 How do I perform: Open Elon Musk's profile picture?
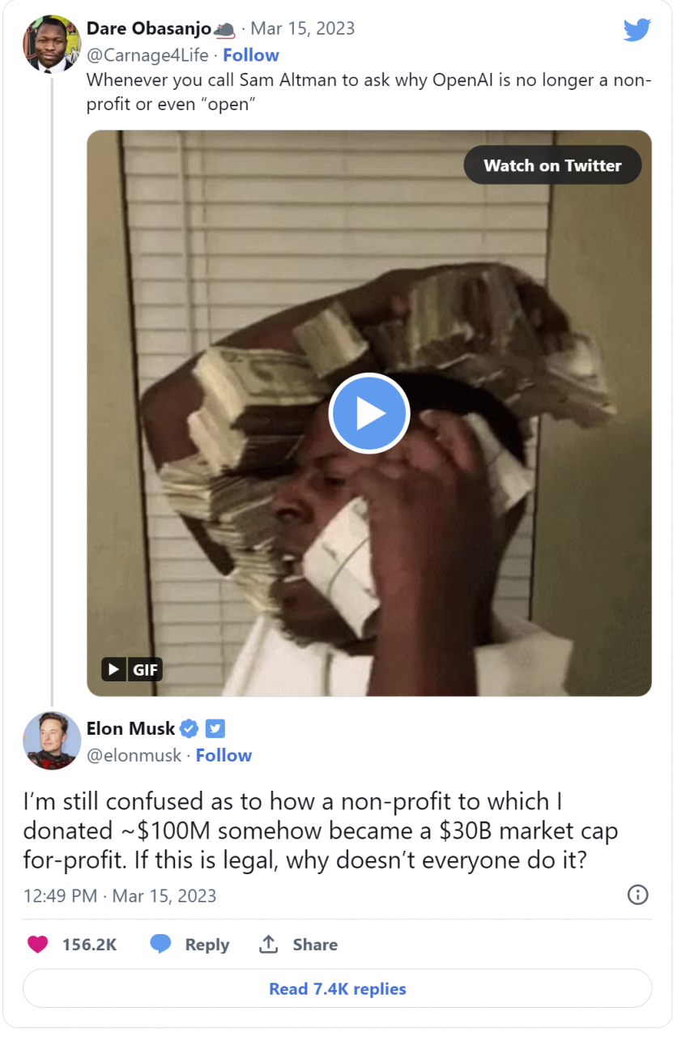(52, 740)
